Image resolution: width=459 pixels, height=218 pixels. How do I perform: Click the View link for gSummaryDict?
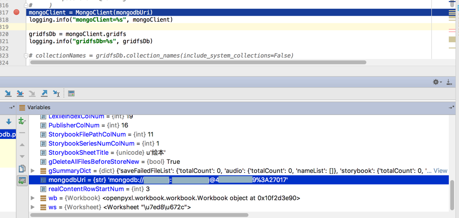440,171
